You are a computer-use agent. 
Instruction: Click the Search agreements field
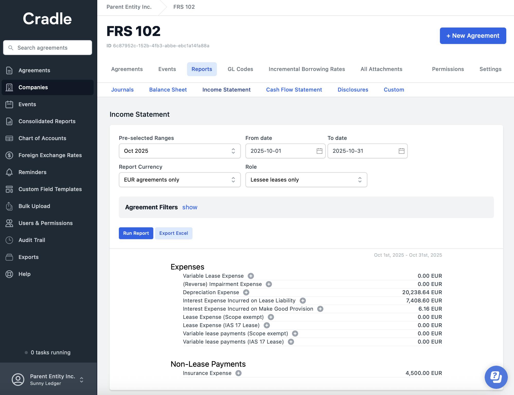click(x=48, y=48)
